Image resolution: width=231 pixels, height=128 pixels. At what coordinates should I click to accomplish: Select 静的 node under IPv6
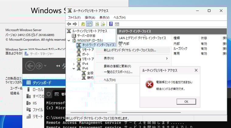[91, 78]
